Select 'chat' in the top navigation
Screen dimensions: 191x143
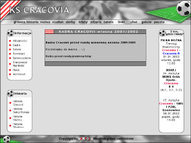coord(134,22)
